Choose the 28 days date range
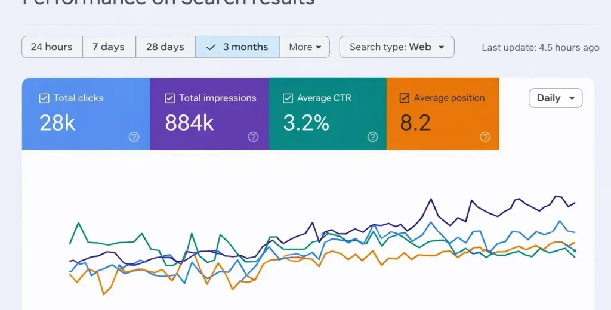The image size is (611, 310). click(x=165, y=47)
